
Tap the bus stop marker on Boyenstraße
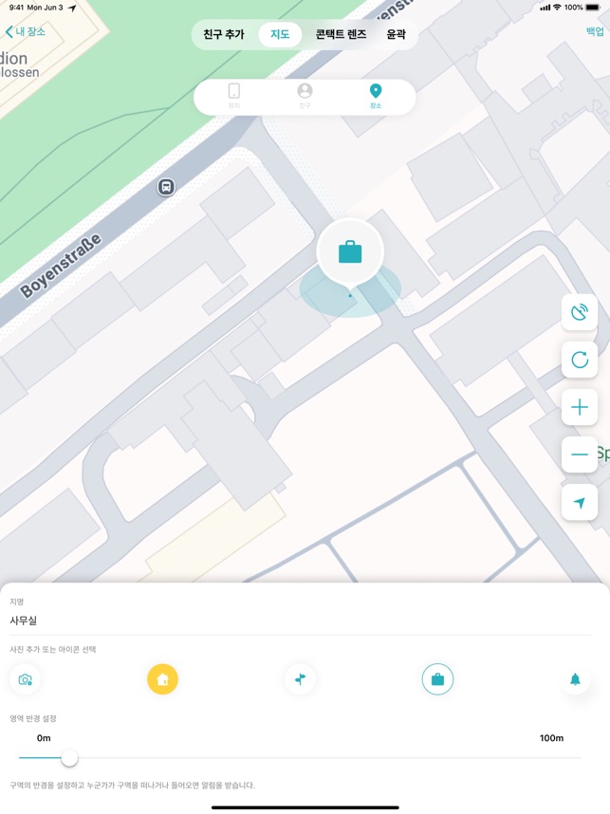(166, 187)
